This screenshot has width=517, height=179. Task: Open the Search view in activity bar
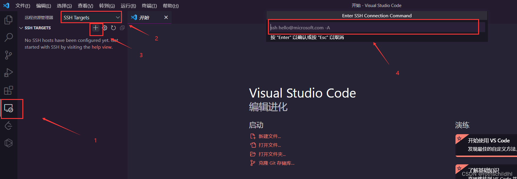[x=9, y=37]
